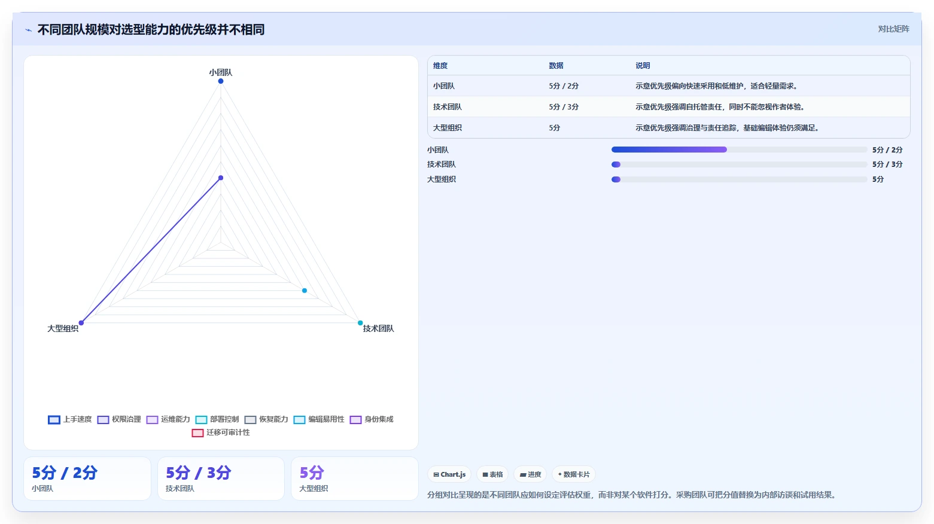Click the lightning icon beside the page title

coord(28,30)
